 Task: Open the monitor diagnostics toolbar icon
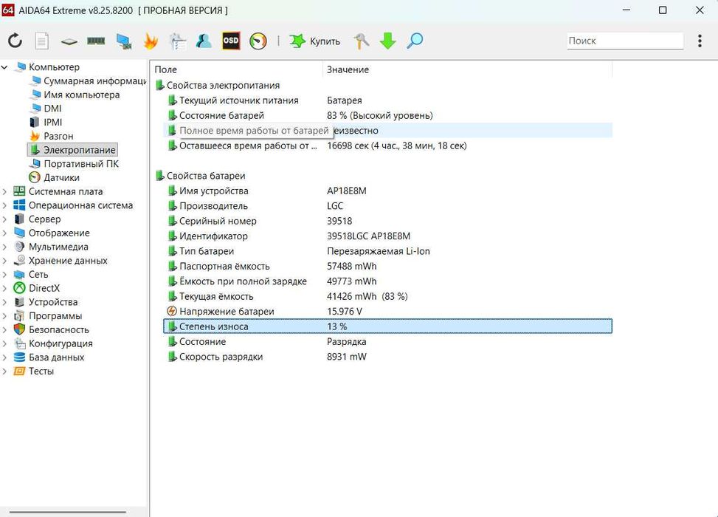(x=124, y=41)
